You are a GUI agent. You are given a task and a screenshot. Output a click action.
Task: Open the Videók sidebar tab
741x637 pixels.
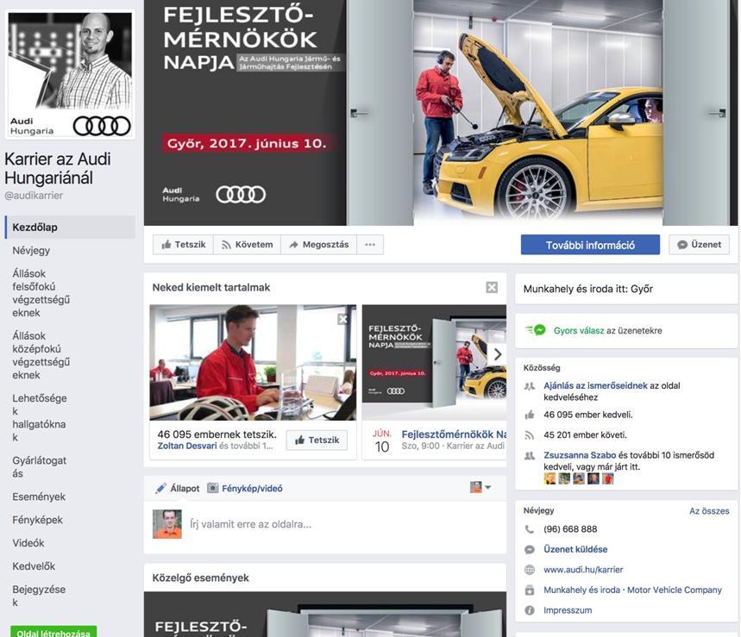pyautogui.click(x=28, y=543)
